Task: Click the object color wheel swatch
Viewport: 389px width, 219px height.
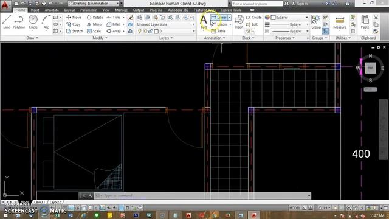Action: point(267,18)
